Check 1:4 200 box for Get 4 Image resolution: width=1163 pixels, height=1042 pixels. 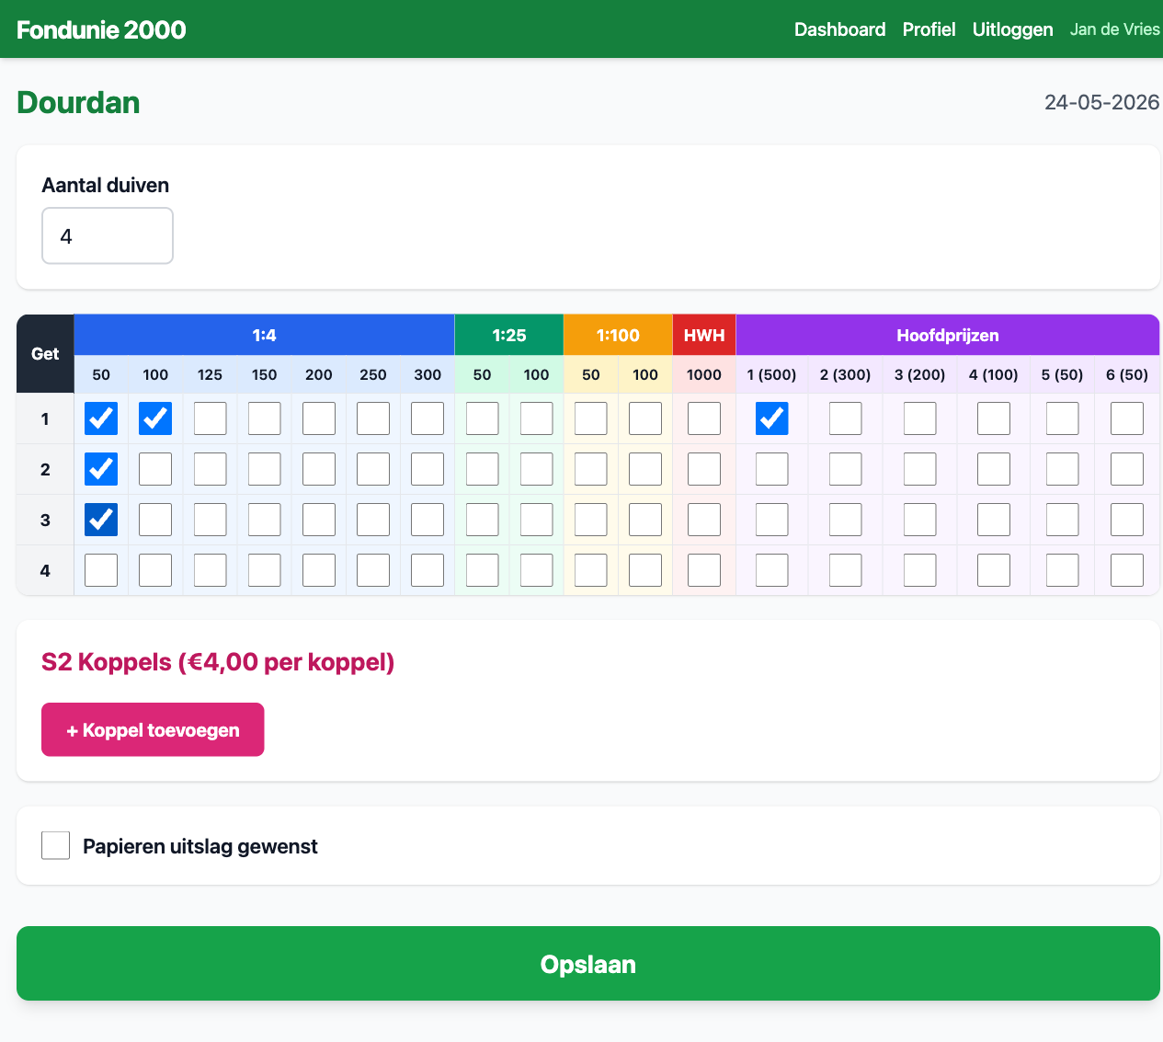click(319, 570)
